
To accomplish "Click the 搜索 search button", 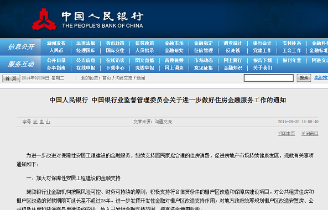I will pos(304,78).
